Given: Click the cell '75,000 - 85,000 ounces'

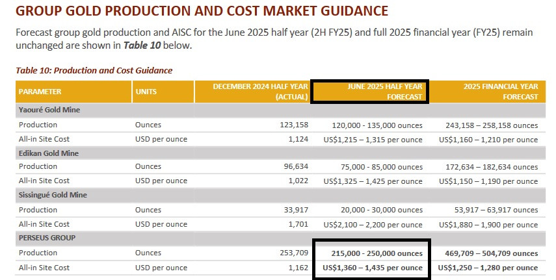Looking at the screenshot, I should coord(382,168).
